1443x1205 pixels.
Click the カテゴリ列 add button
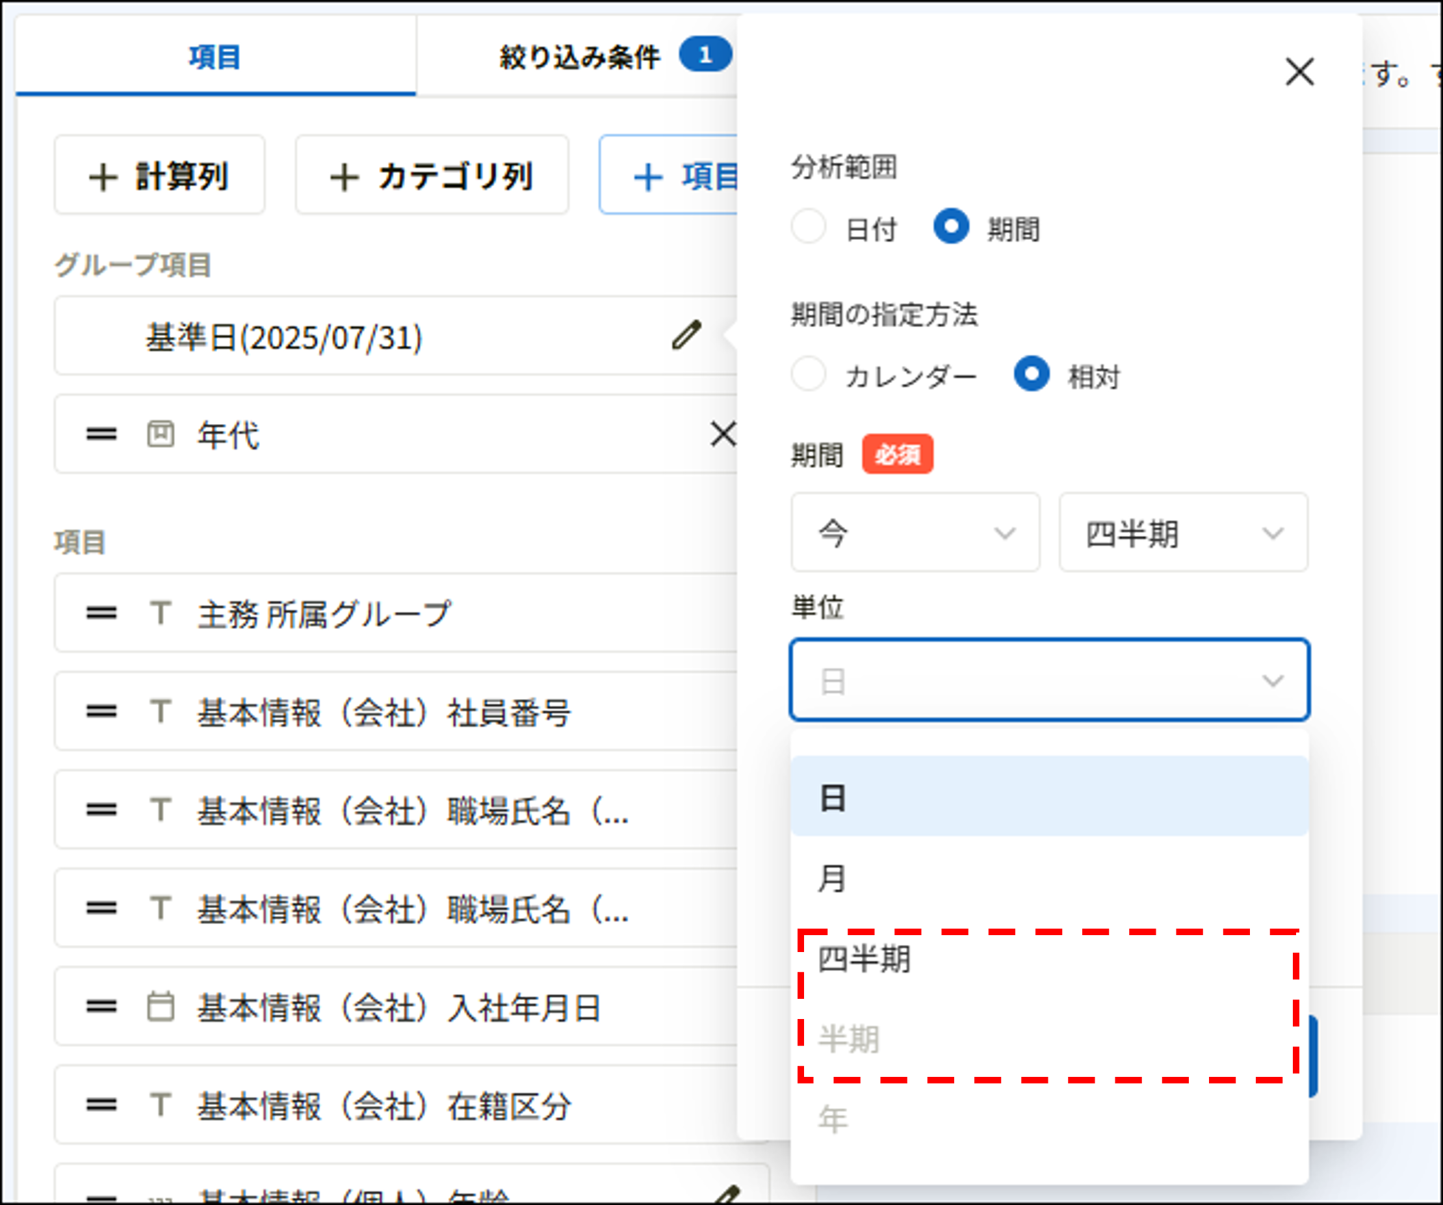tap(431, 176)
